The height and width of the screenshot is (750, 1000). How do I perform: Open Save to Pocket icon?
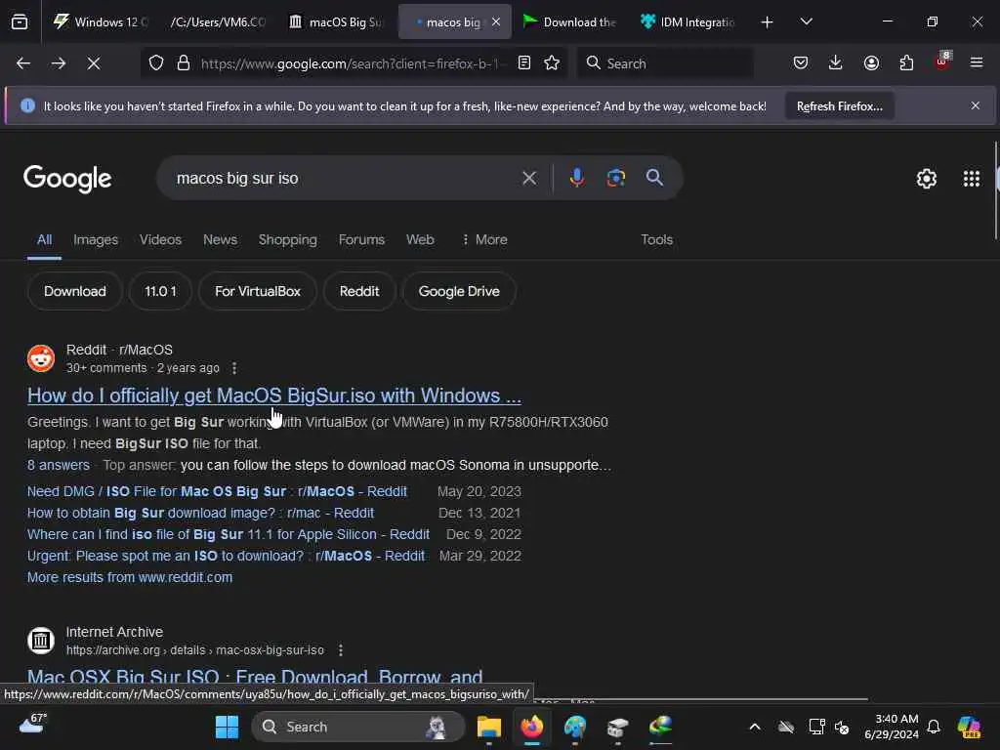pos(801,63)
